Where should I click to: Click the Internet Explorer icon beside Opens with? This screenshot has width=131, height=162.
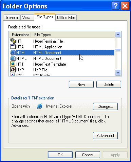click(x=40, y=106)
